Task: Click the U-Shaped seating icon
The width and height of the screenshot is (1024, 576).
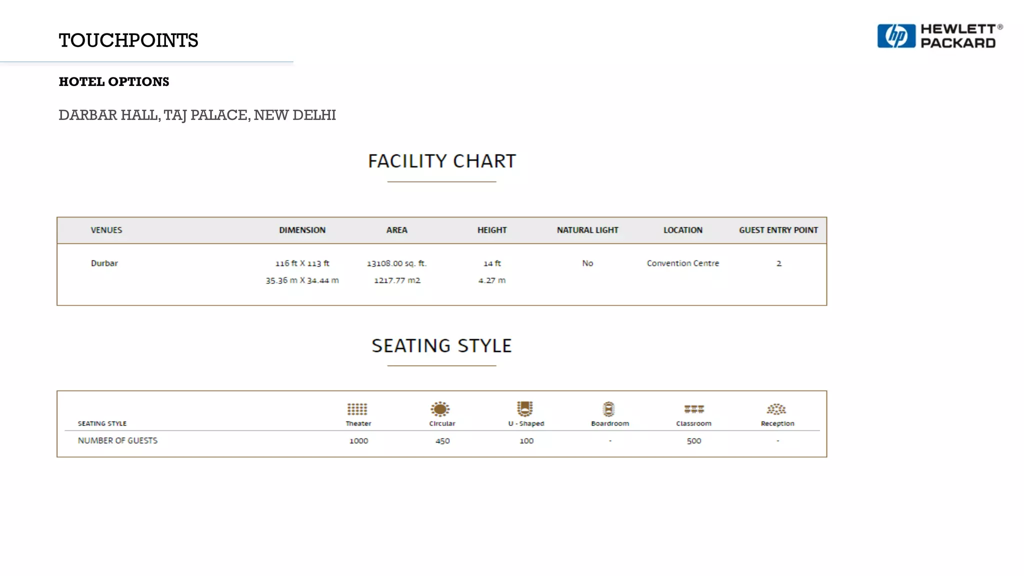Action: pyautogui.click(x=525, y=409)
